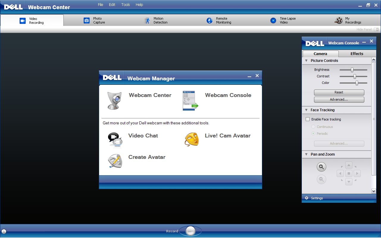
Task: Click the Live! Cam Avatar mask icon
Action: coord(191,139)
